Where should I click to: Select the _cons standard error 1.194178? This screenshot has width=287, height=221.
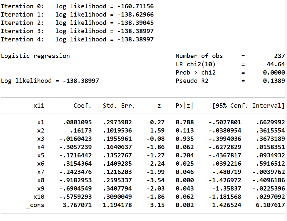[x=117, y=205]
